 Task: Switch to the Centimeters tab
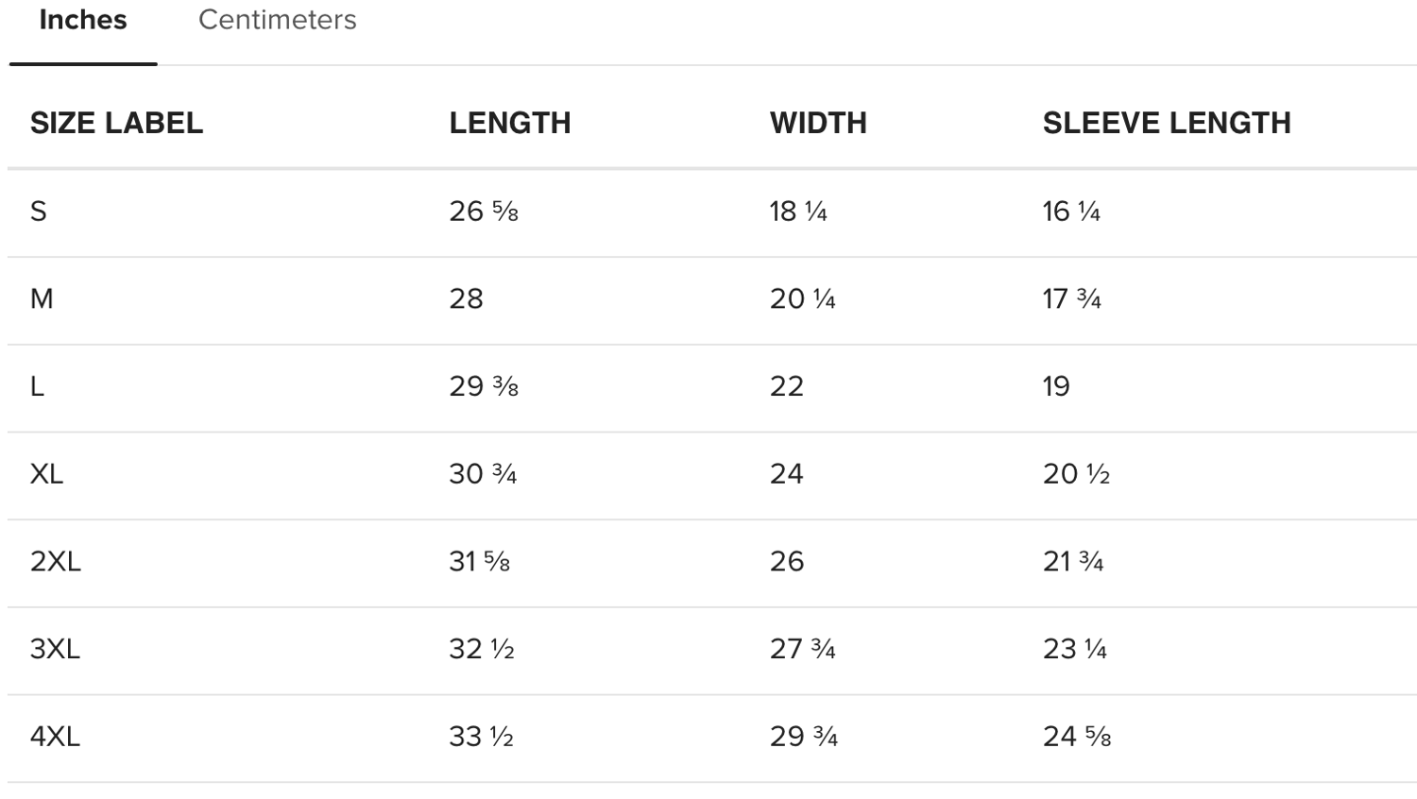277,20
